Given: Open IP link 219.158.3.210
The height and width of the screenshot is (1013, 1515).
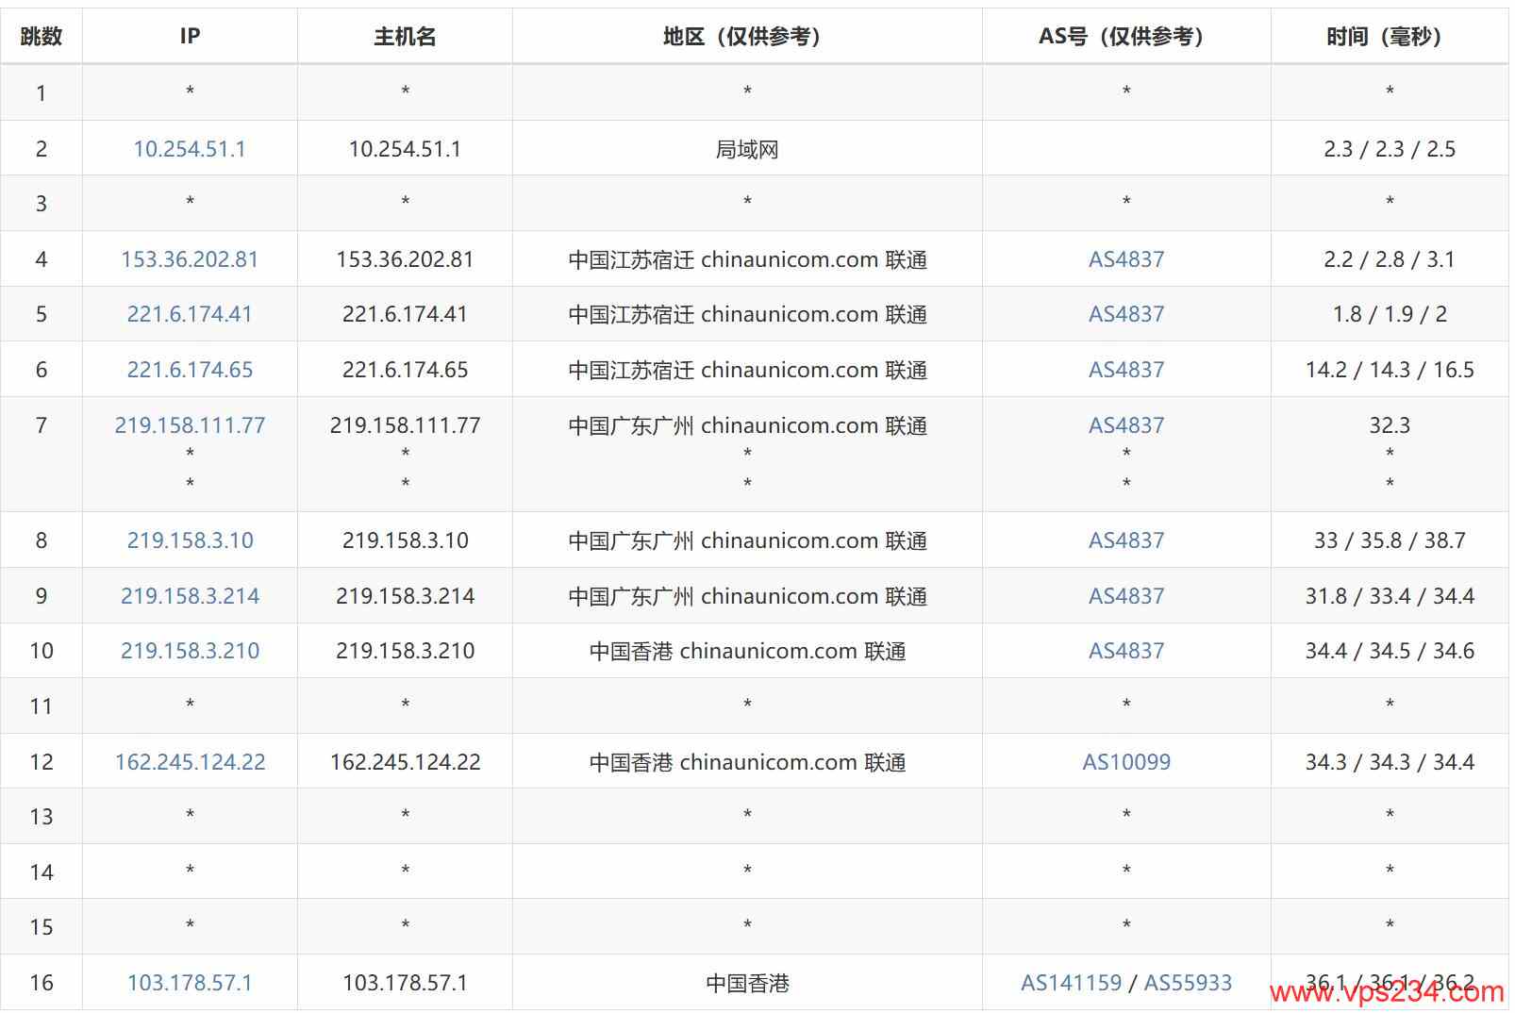Looking at the screenshot, I should [190, 651].
